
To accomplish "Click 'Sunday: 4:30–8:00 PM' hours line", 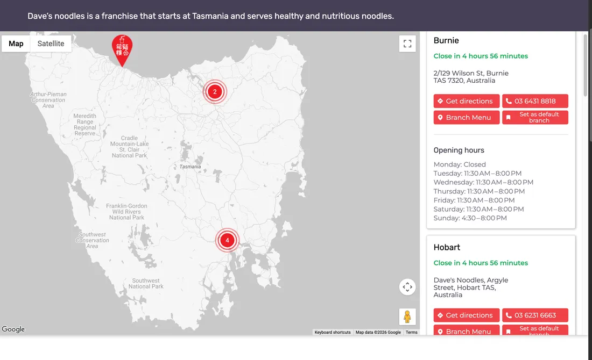I will coord(470,218).
